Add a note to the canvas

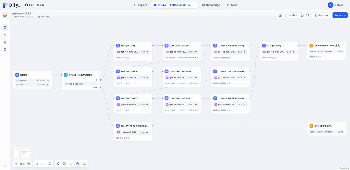tap(64, 164)
